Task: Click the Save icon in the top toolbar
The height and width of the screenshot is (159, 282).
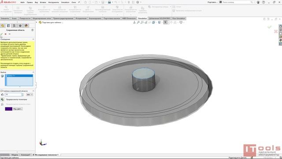Action: pos(103,2)
